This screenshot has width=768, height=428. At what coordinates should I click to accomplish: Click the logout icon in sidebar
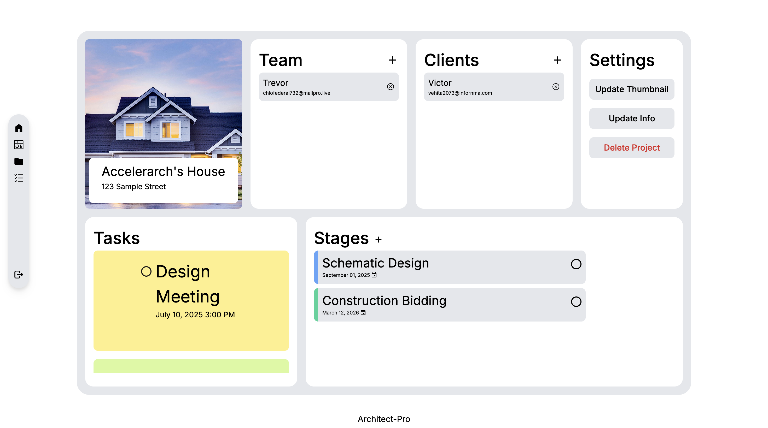(19, 275)
